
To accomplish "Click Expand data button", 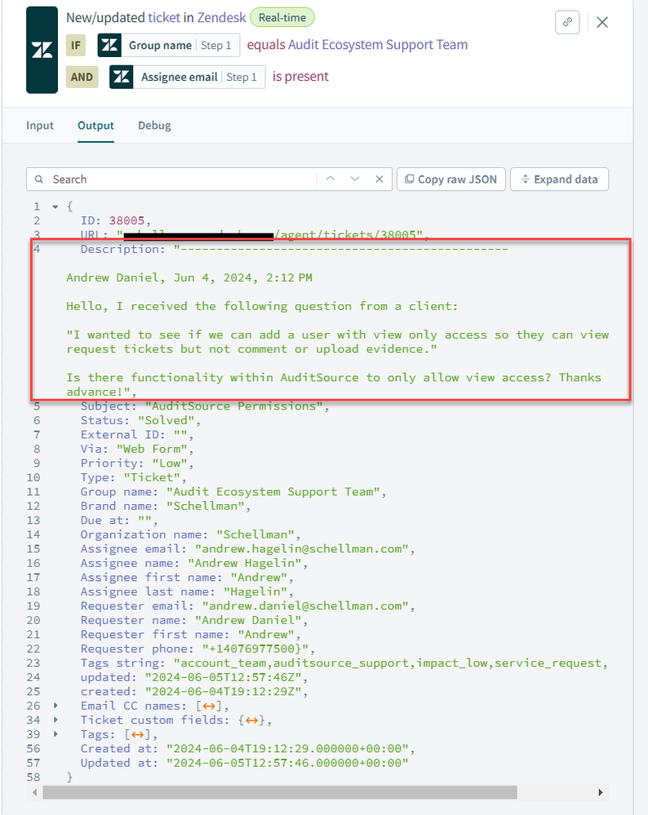I will point(560,179).
